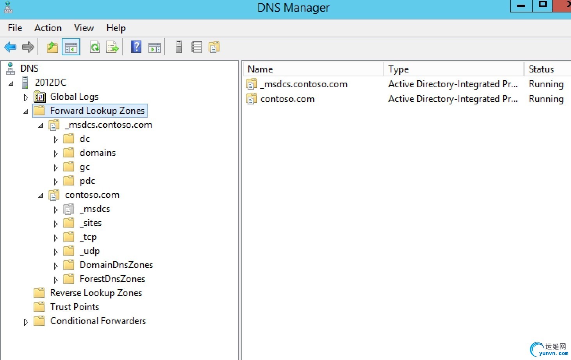Click the Forward Lookup Zones folder icon
Screen dimensions: 571x360
pyautogui.click(x=39, y=111)
